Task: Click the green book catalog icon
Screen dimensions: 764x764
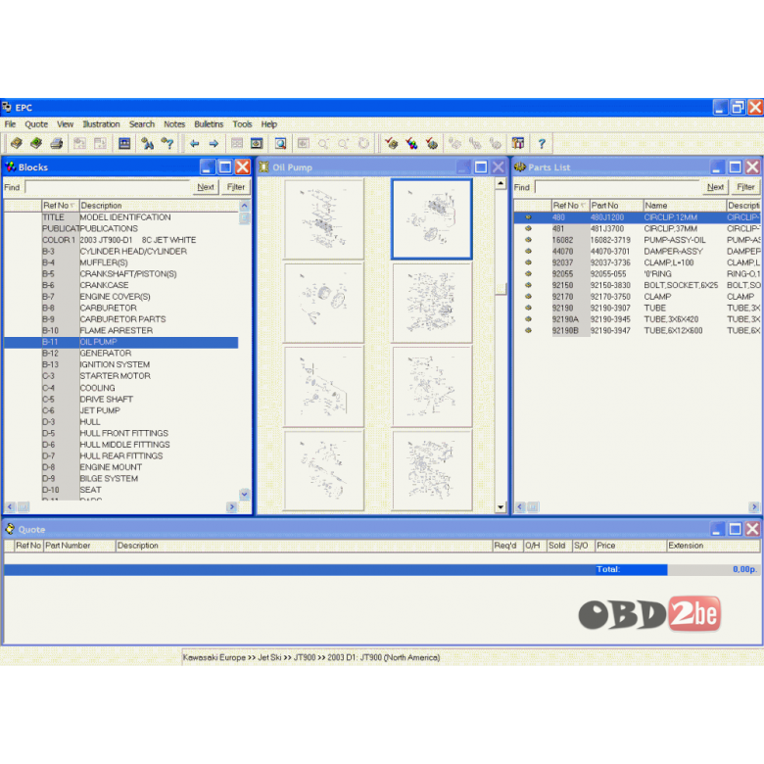Action: [x=36, y=143]
